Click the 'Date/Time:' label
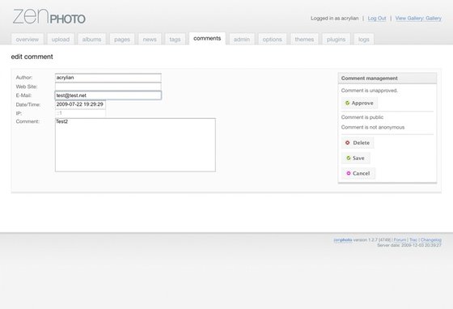 click(x=28, y=104)
